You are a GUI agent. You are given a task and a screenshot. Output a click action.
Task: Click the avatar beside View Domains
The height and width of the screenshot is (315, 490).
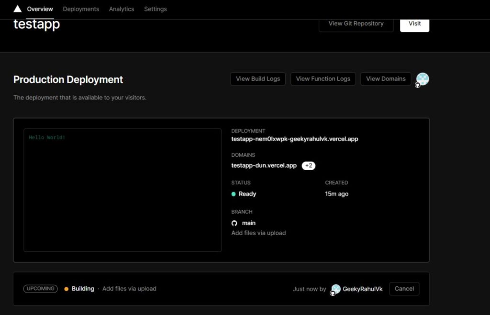(x=422, y=79)
